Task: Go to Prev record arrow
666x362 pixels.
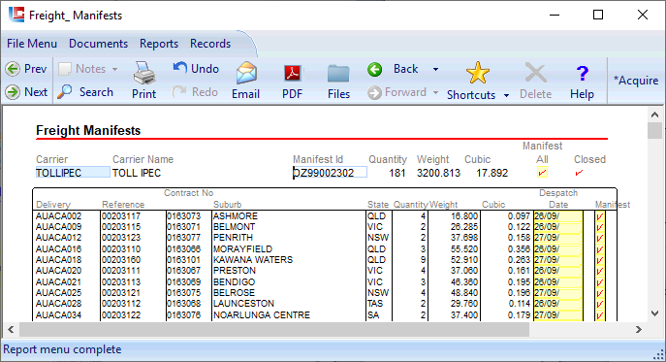Action: coord(13,69)
